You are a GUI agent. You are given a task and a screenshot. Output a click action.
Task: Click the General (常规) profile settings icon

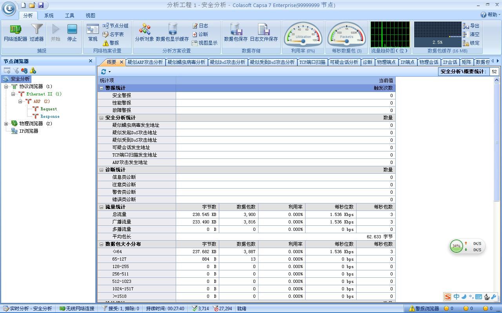click(93, 32)
